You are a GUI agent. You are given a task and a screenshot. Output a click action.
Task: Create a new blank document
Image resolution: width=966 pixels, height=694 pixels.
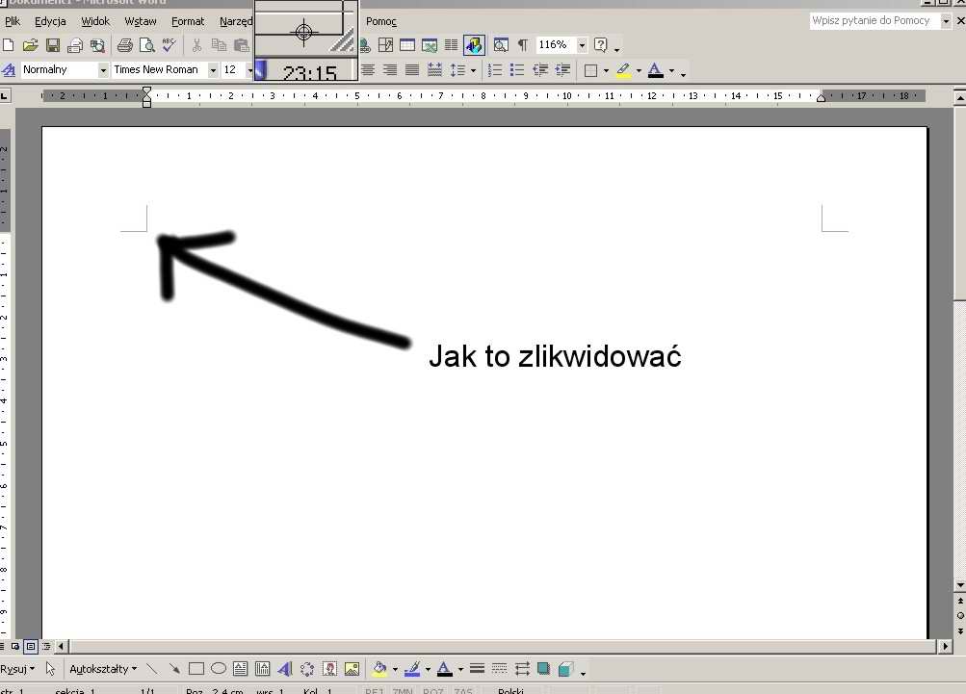[x=9, y=45]
